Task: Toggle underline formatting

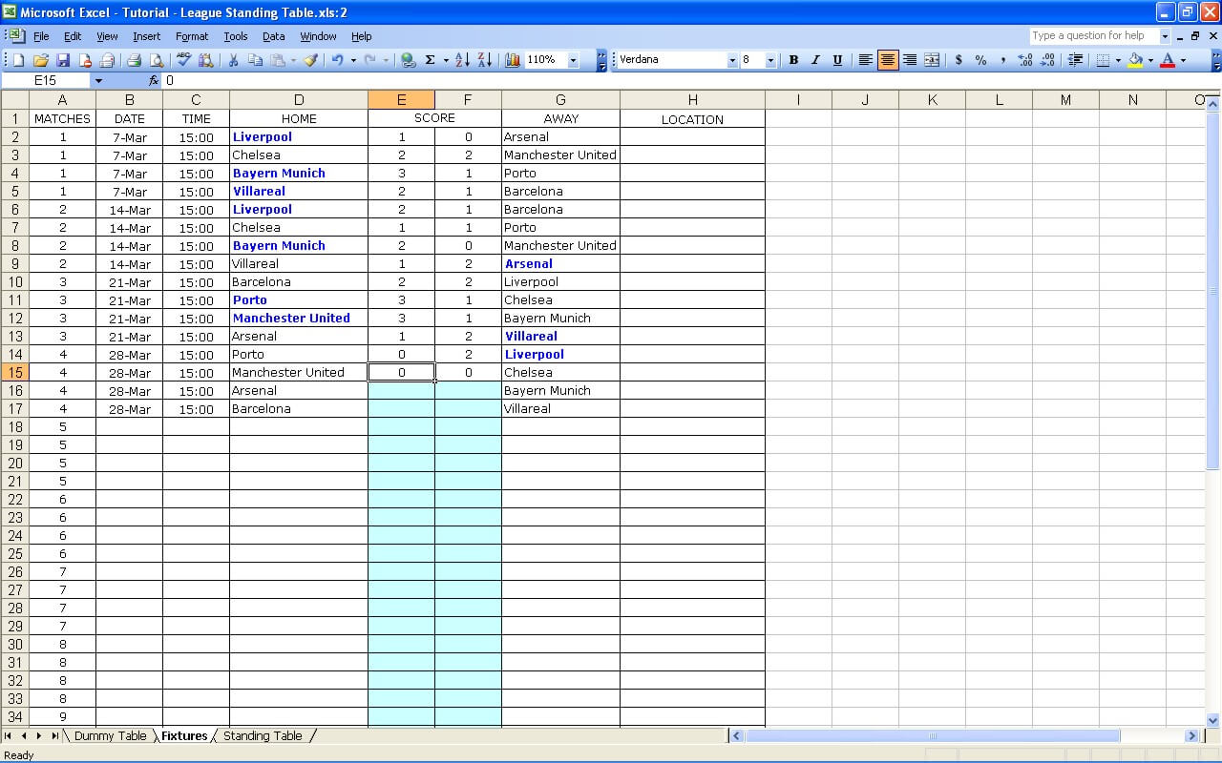Action: (x=837, y=60)
